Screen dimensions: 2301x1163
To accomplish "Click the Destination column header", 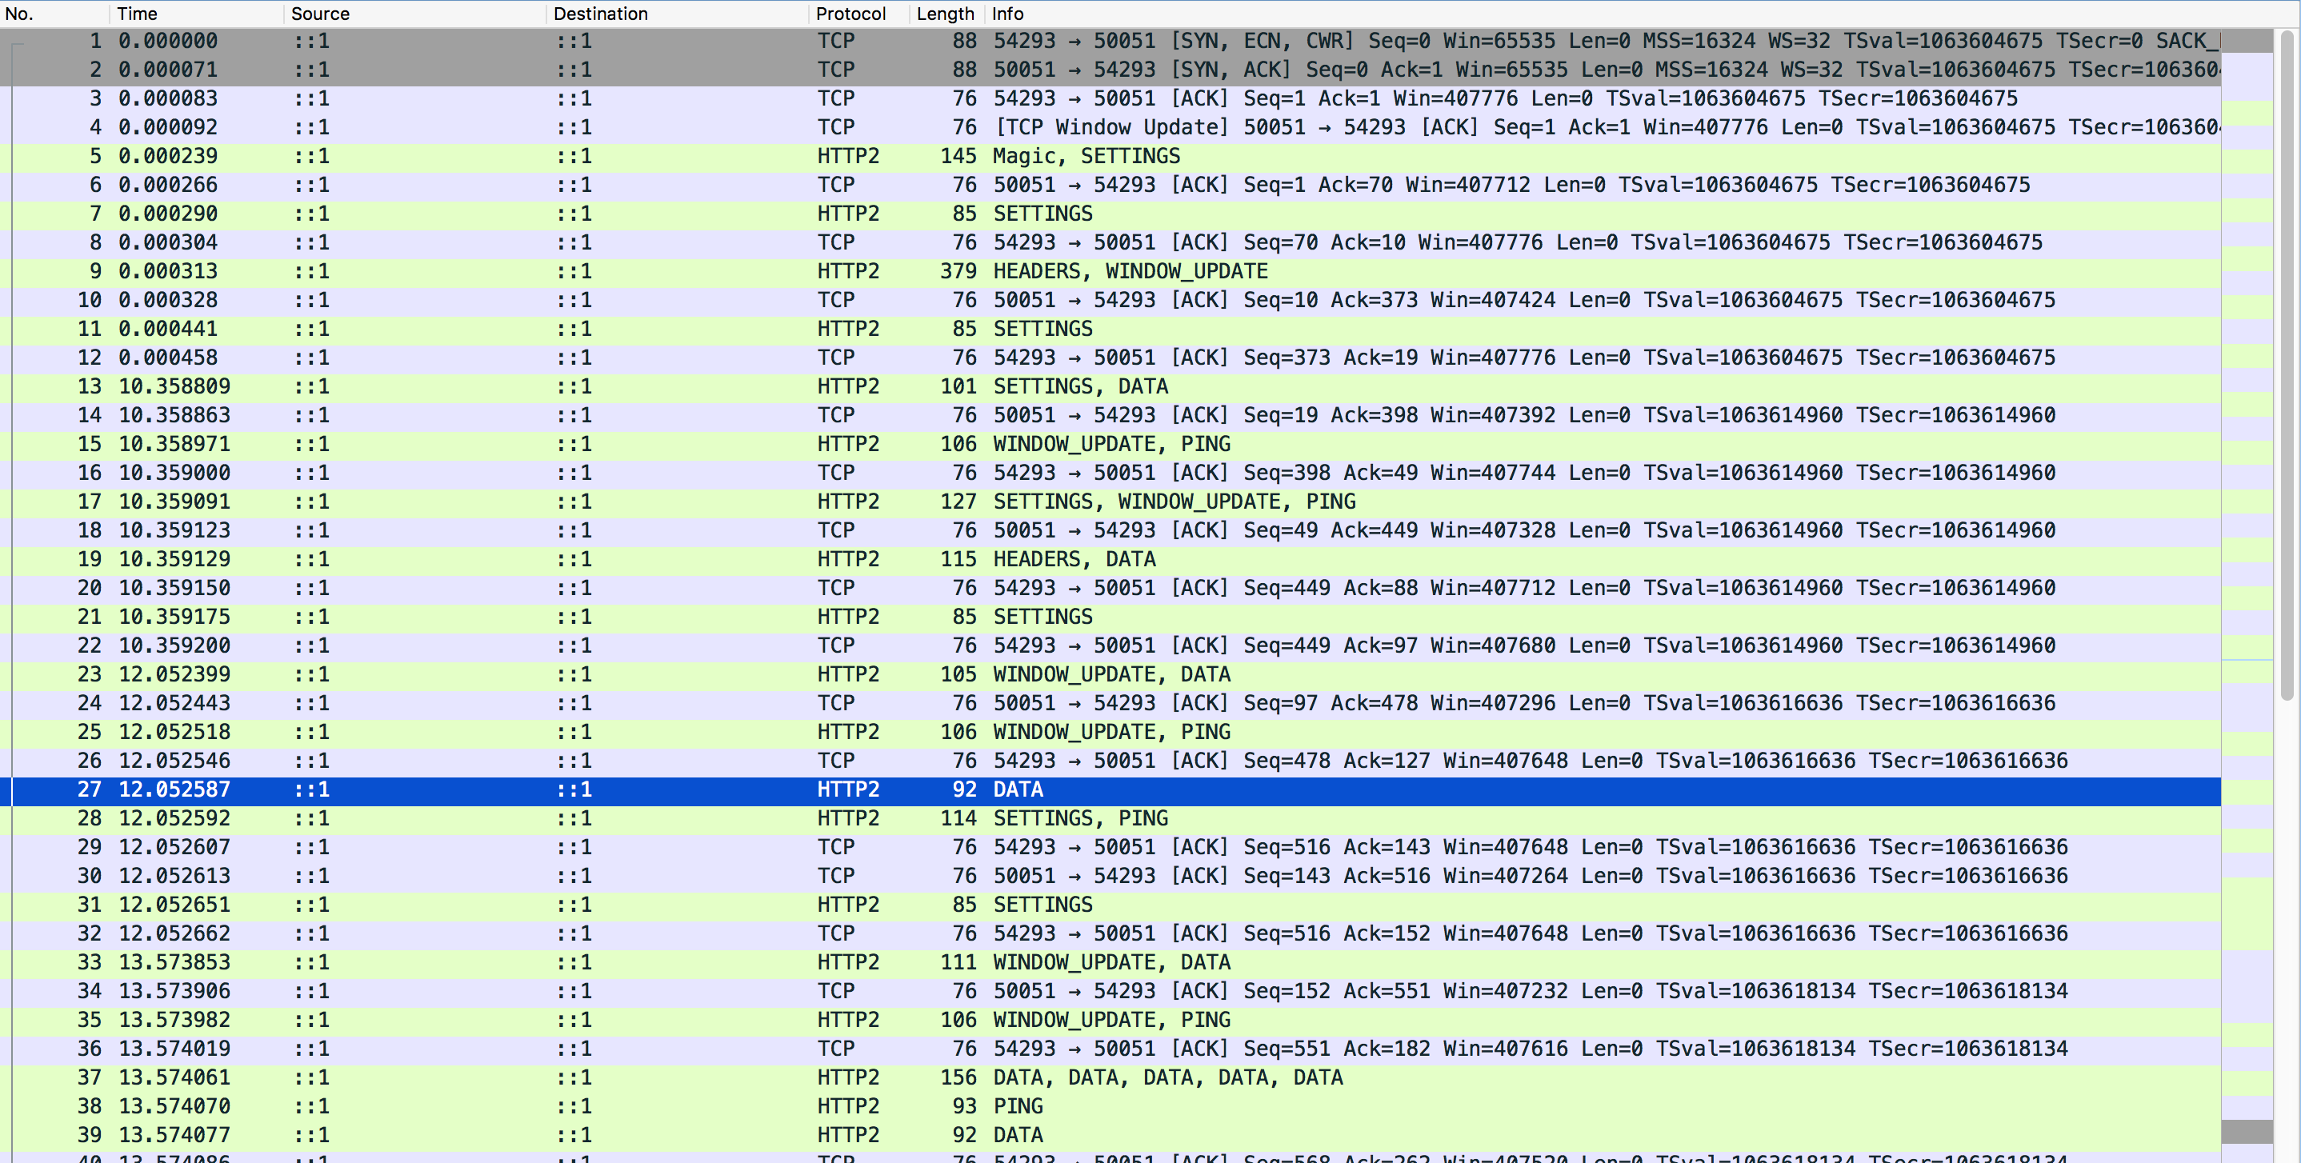I will pos(600,14).
